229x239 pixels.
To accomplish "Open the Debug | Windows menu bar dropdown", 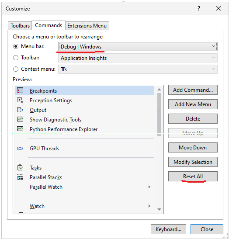I will 138,46.
